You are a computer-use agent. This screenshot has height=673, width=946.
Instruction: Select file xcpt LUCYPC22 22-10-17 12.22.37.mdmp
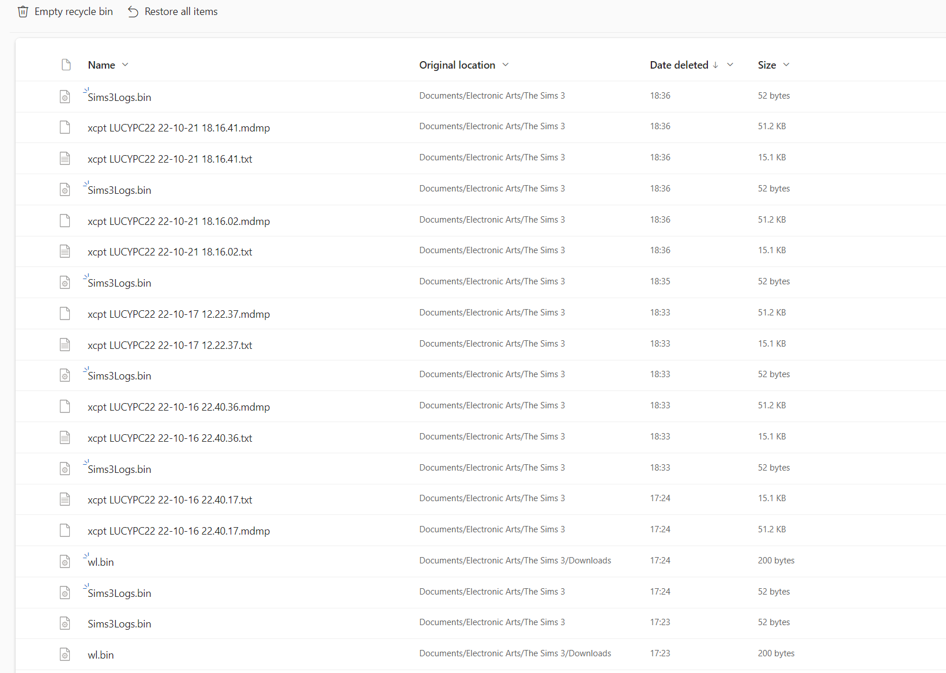tap(179, 314)
